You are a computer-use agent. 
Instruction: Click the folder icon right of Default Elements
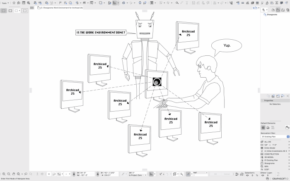287,128
